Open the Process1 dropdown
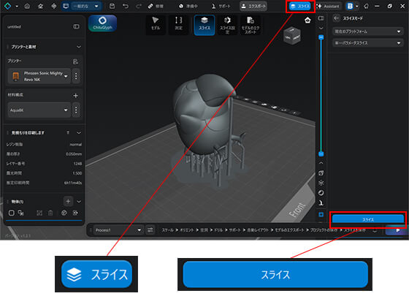The width and height of the screenshot is (409, 307). pyautogui.click(x=118, y=230)
